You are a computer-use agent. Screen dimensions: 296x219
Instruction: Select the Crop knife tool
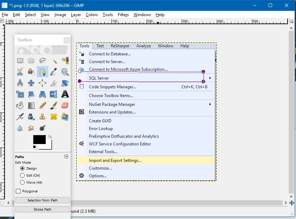[x=54, y=83]
